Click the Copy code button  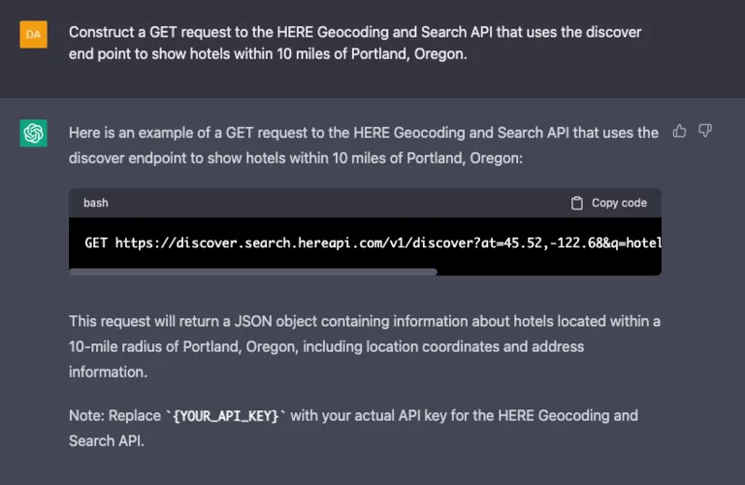608,203
